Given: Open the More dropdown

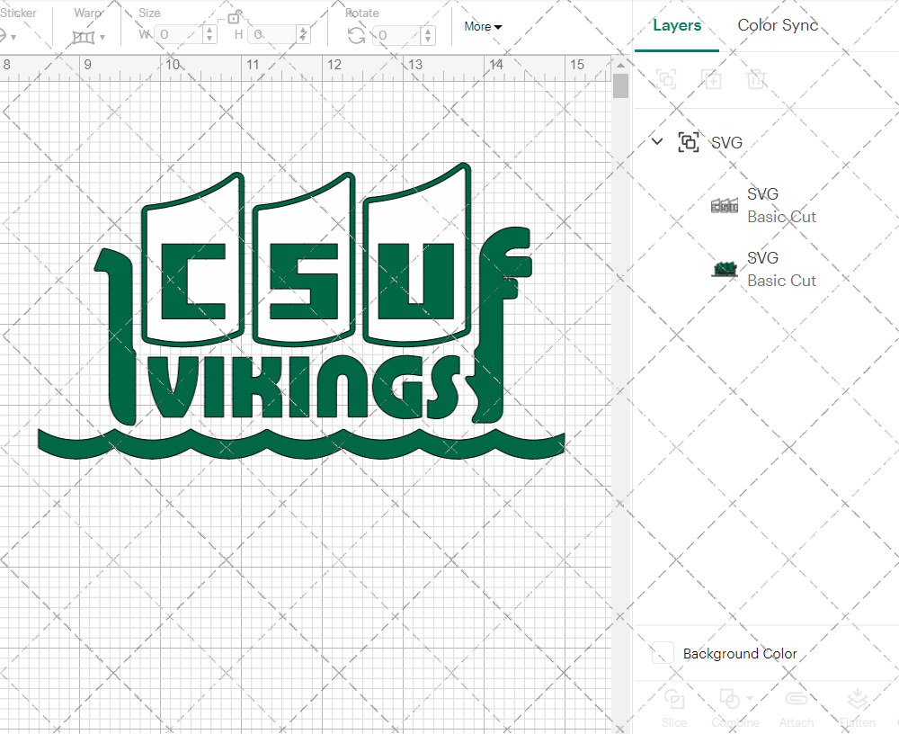Looking at the screenshot, I should pyautogui.click(x=483, y=27).
